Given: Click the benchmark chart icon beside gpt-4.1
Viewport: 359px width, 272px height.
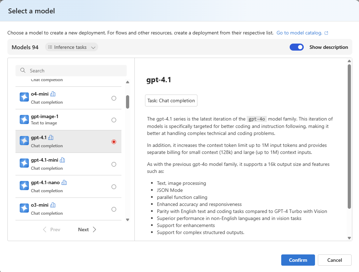Looking at the screenshot, I should (51, 137).
